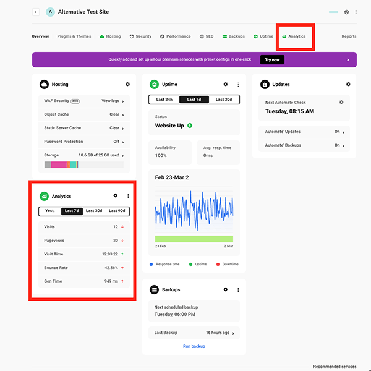Click the Visits 12 row

tap(84, 227)
